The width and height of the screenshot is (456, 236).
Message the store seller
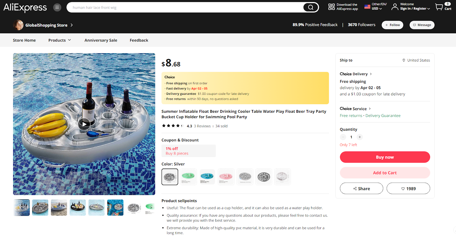(x=422, y=25)
